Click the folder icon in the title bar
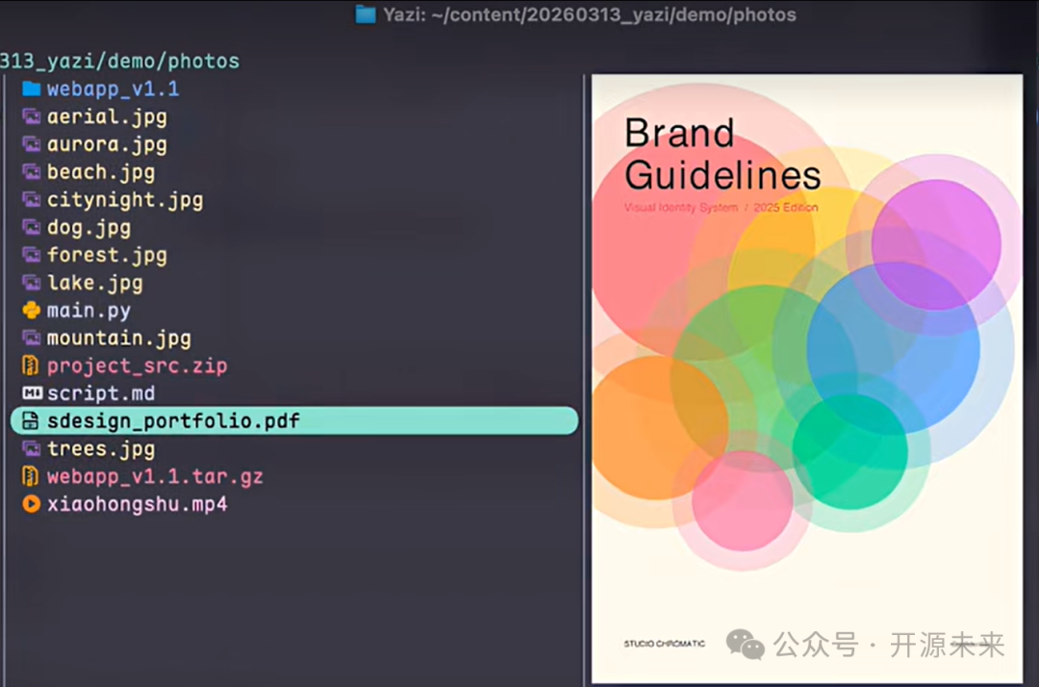Viewport: 1039px width, 687px height. point(366,14)
